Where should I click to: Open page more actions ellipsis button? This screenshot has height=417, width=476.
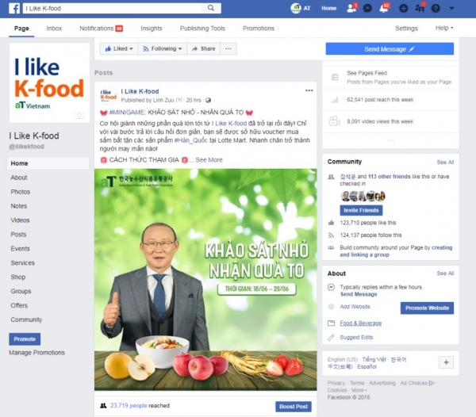point(228,48)
